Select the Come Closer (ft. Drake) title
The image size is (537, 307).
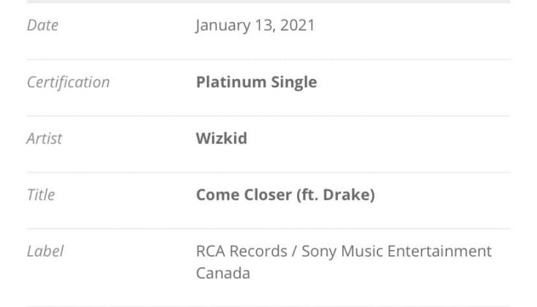point(285,195)
